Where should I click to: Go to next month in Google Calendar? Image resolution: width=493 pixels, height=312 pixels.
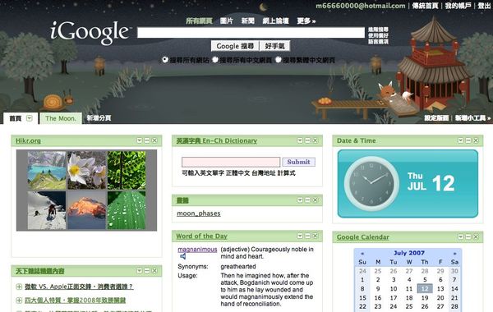tap(454, 253)
